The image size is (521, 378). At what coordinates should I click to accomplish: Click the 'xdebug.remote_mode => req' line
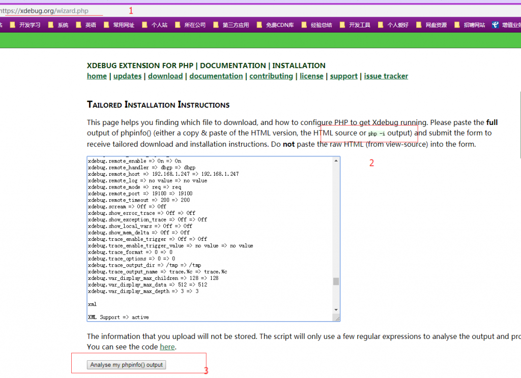click(x=134, y=187)
